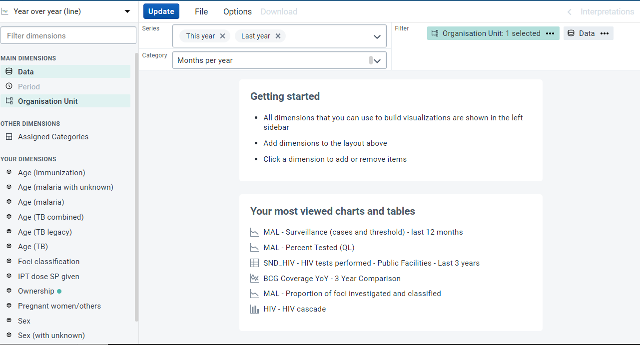
Task: Remove the Last year series chip
Action: [x=278, y=36]
